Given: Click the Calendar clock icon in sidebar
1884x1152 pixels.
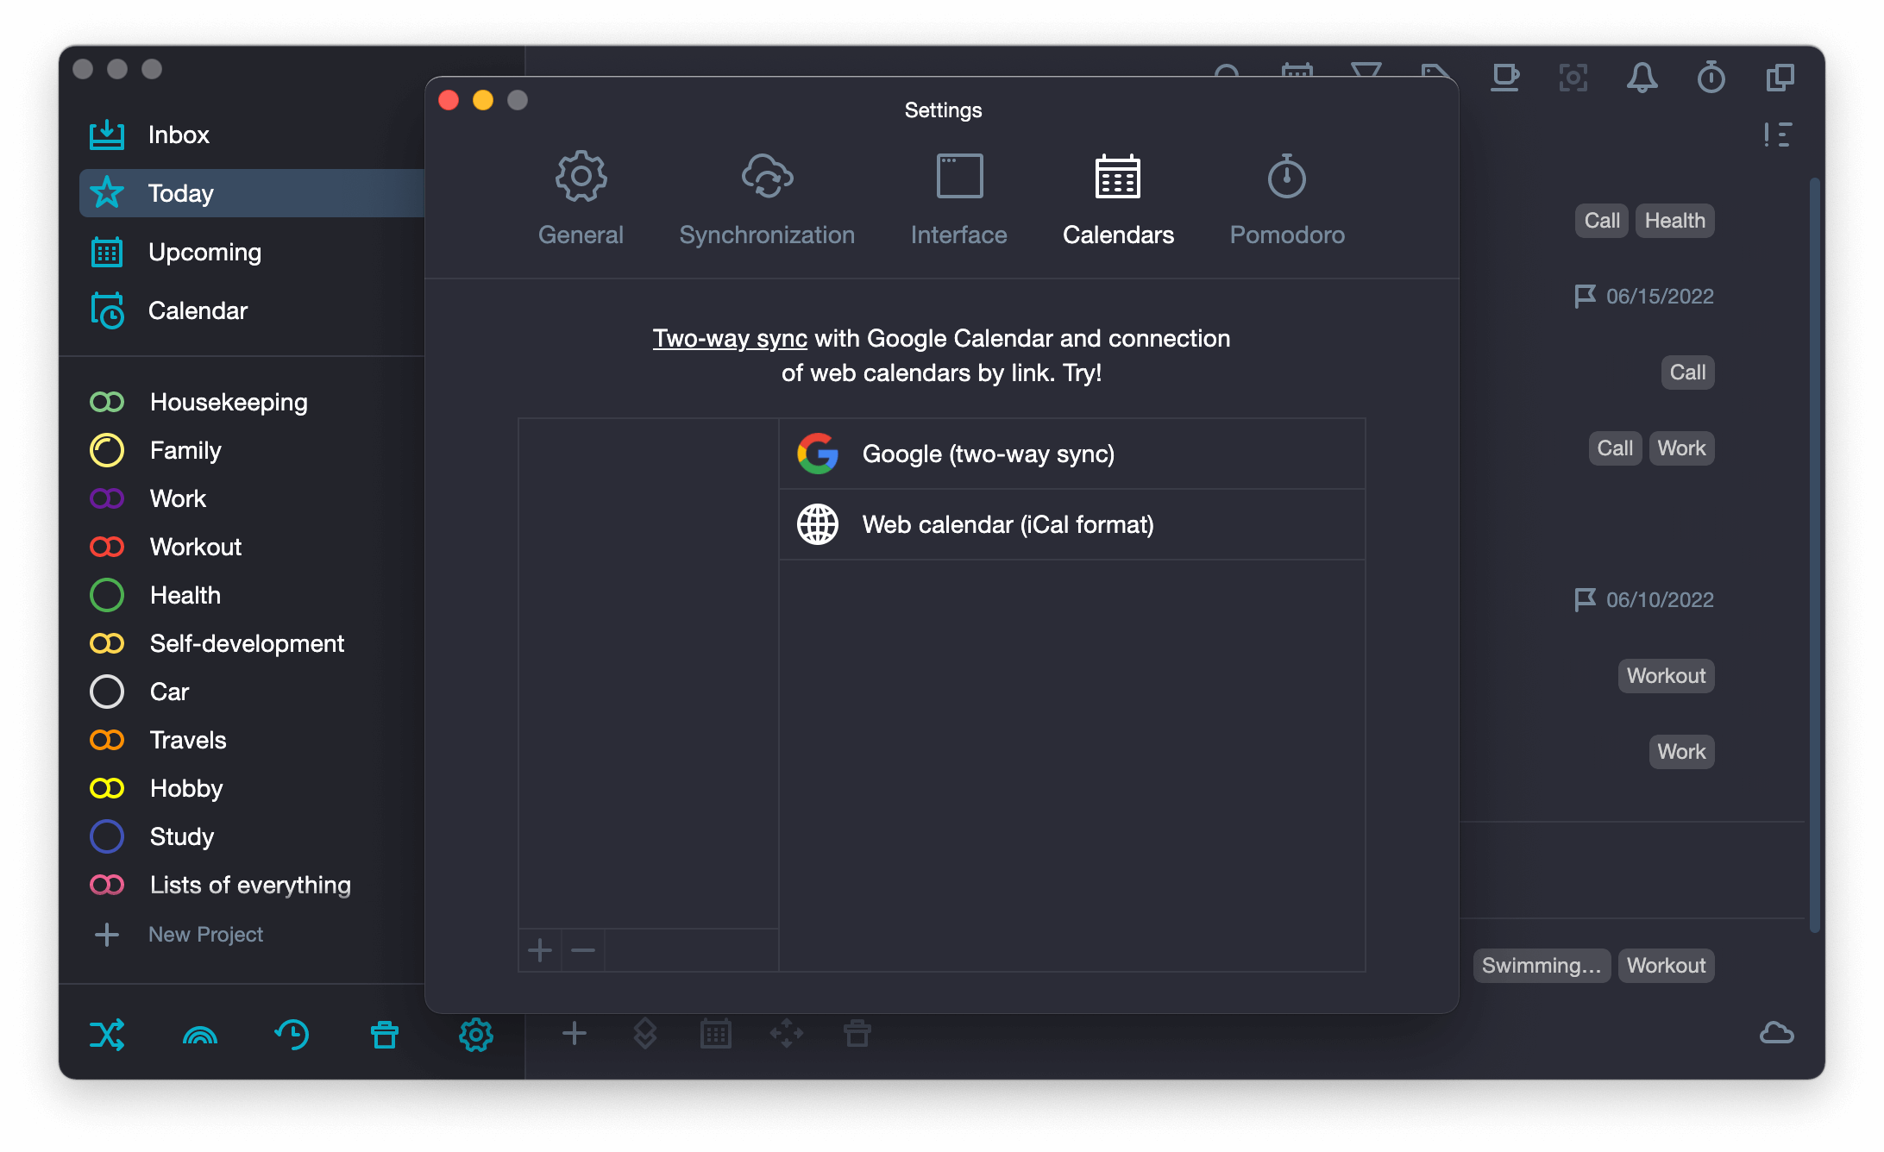Looking at the screenshot, I should click(107, 310).
